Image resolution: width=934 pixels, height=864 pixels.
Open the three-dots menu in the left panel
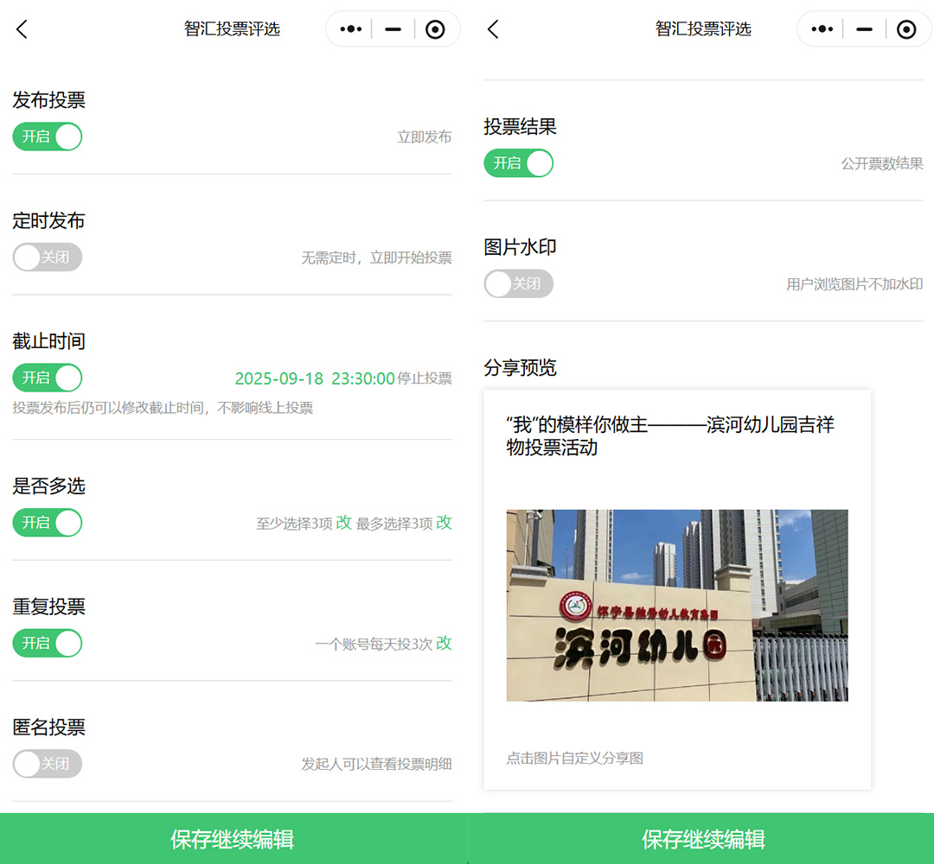point(350,29)
